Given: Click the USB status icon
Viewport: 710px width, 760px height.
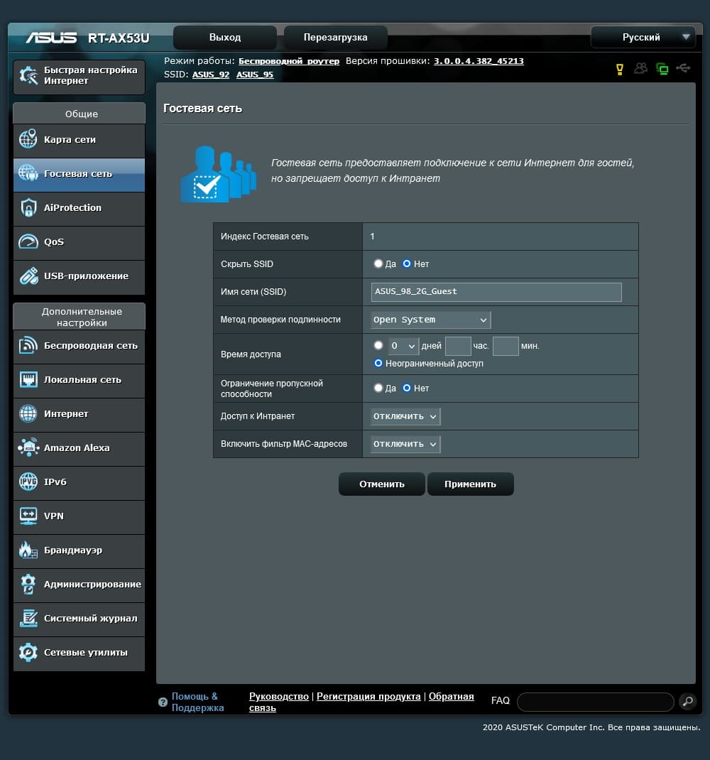Looking at the screenshot, I should tap(683, 68).
